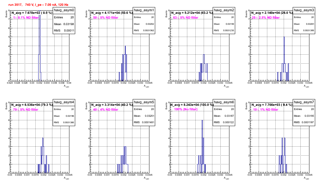Select the havg_asym0 stats box title
The height and width of the screenshot is (184, 320).
click(64, 10)
